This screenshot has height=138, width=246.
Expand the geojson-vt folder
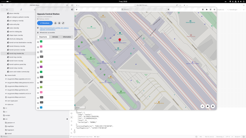[x=11, y=123]
